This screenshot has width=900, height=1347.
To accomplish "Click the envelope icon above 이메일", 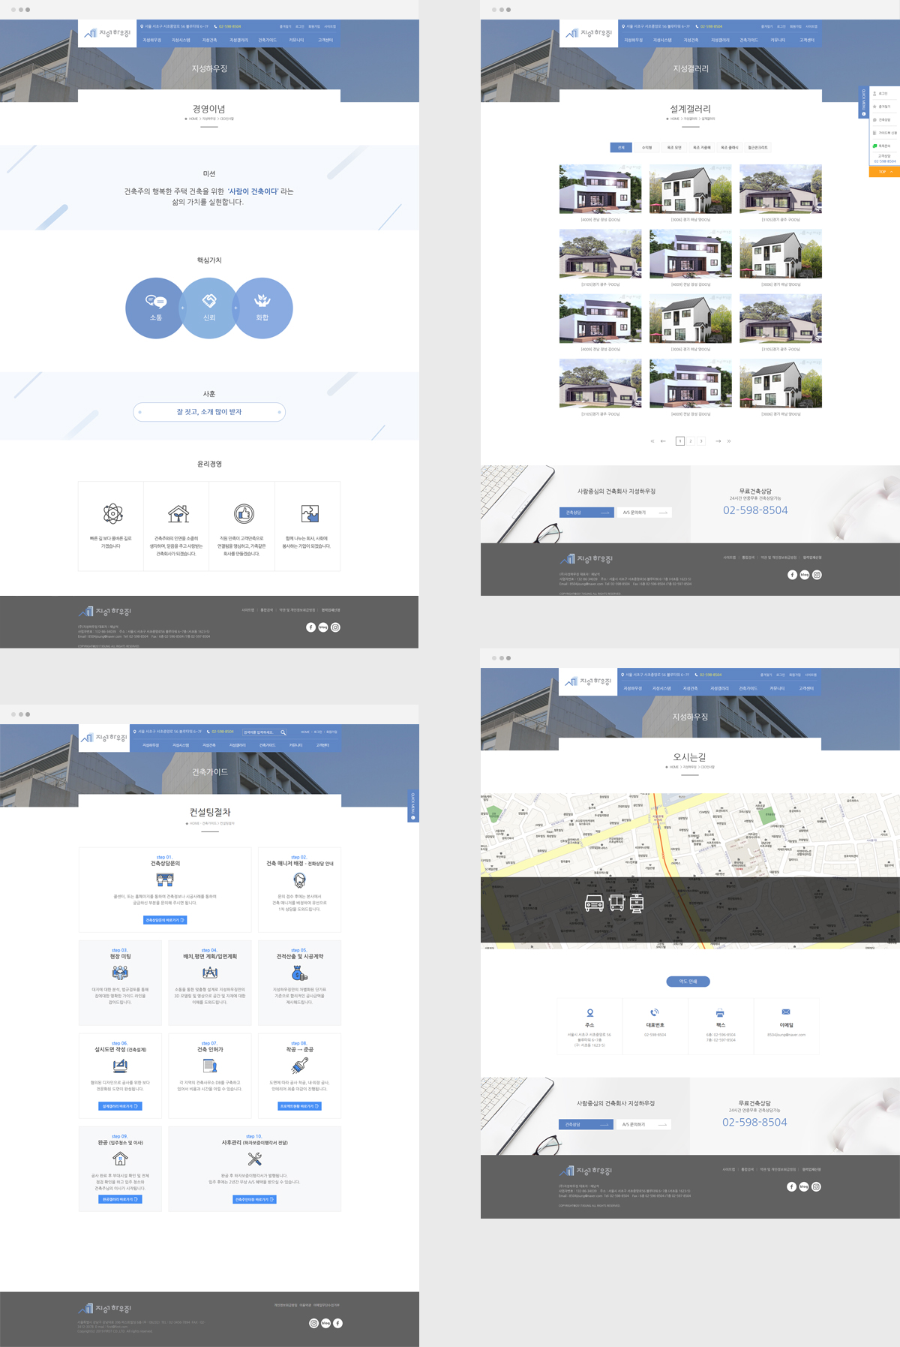I will pos(785,1012).
